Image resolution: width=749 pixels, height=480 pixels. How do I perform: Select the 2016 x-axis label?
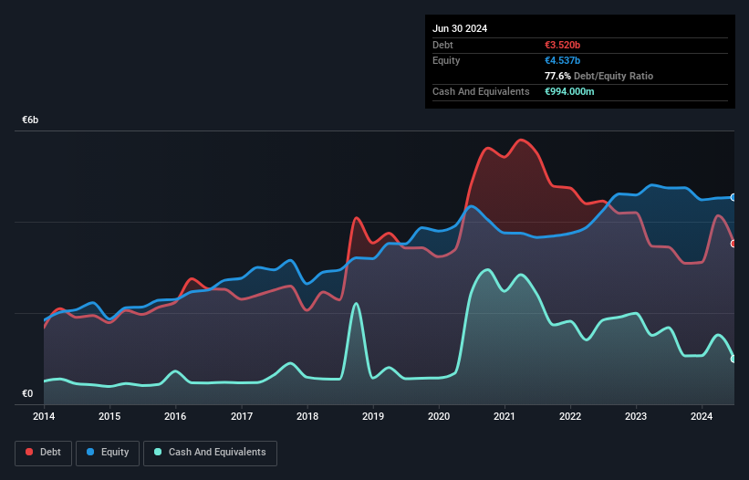click(175, 416)
